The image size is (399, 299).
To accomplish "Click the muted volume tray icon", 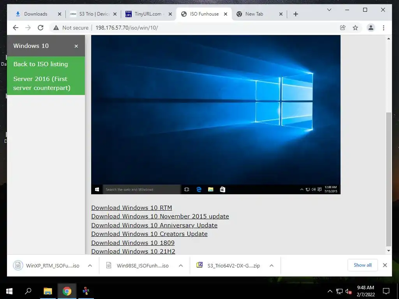I will (348, 291).
